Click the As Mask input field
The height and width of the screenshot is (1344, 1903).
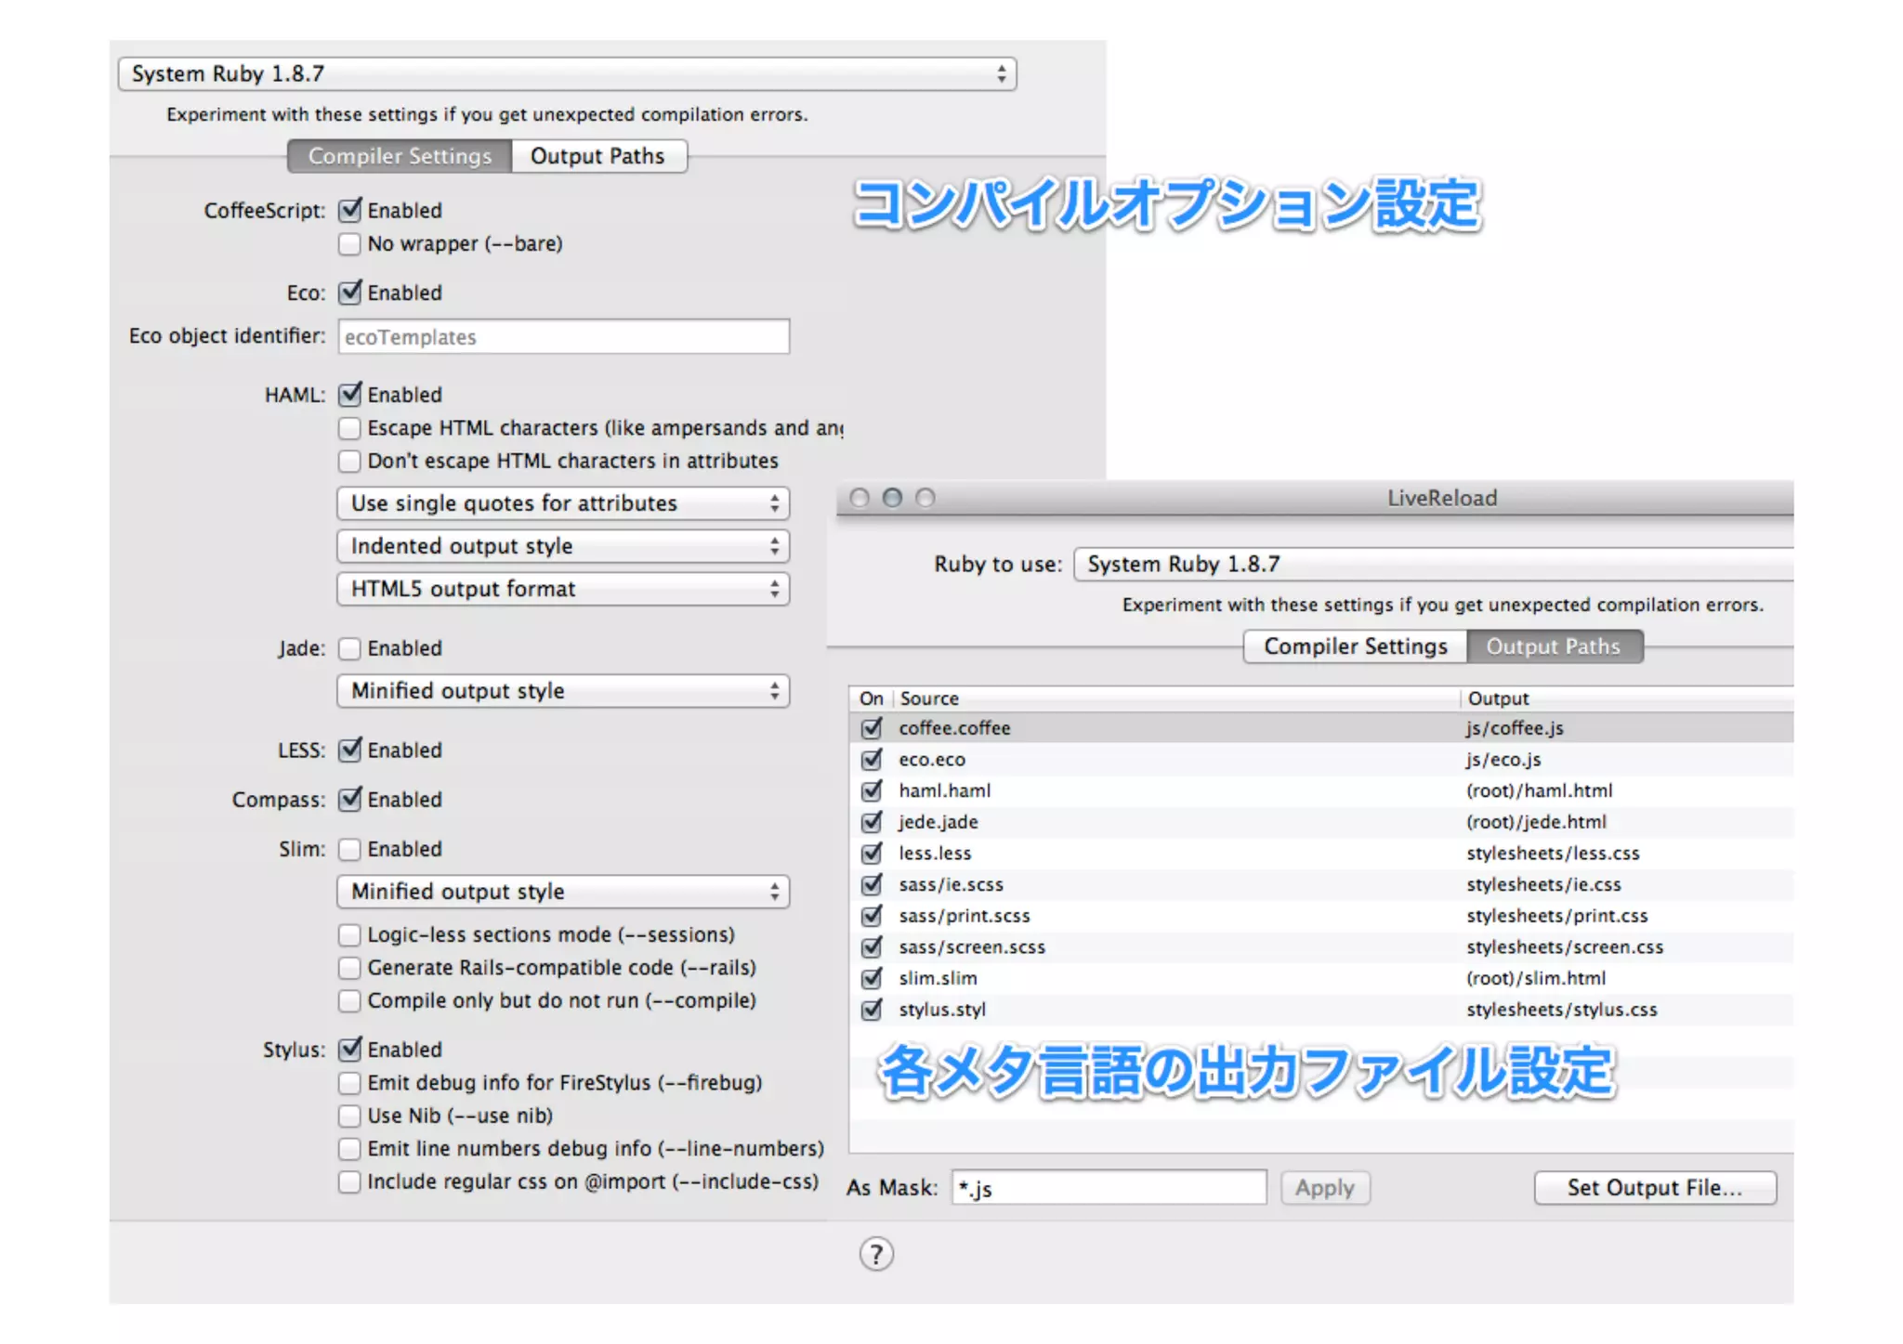(x=1109, y=1188)
